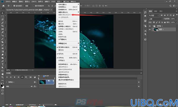Select the Path Selection tool

pos(2,67)
